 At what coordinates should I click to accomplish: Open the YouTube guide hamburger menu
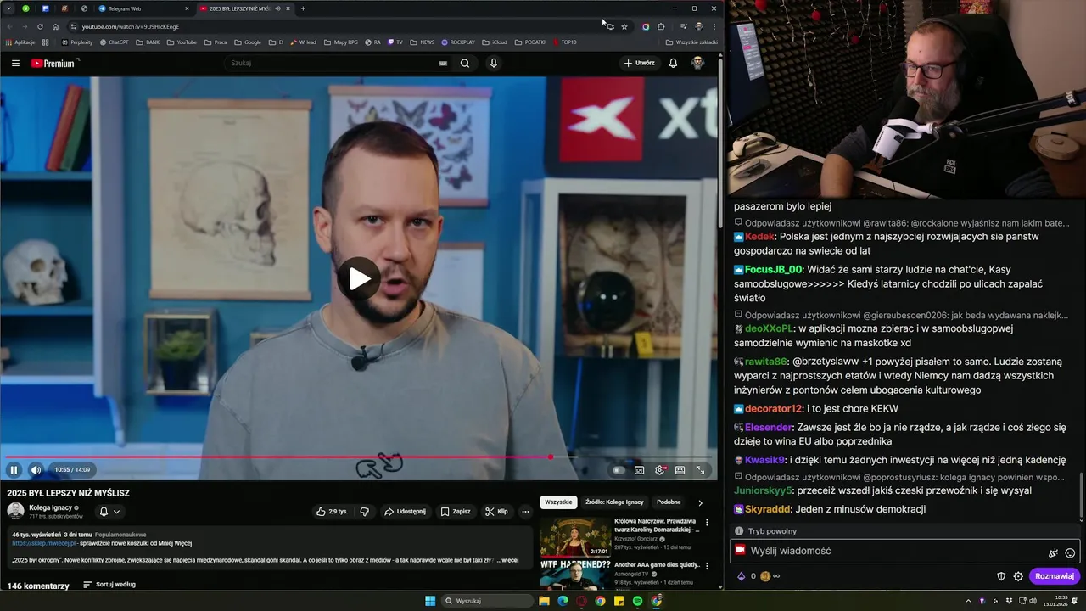tap(15, 63)
